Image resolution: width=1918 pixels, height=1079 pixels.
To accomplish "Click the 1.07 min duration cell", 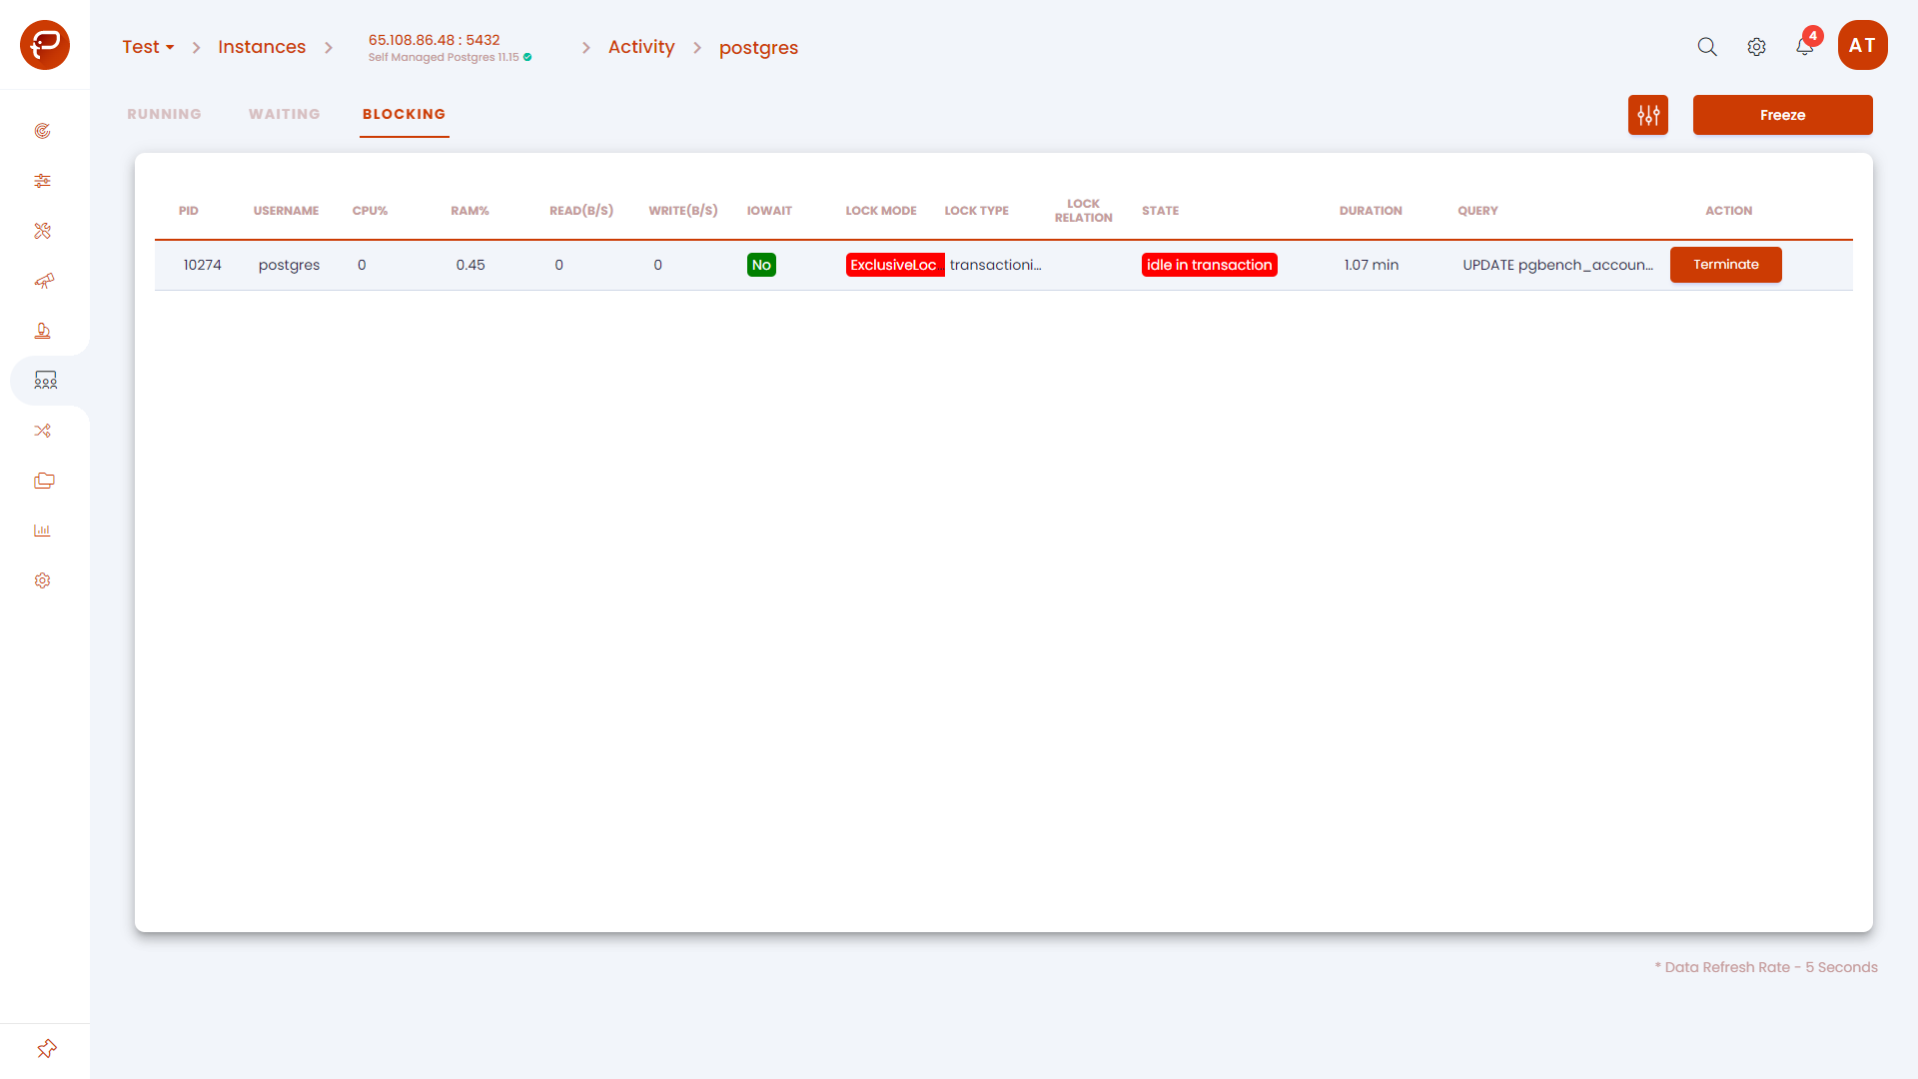I will [1371, 265].
